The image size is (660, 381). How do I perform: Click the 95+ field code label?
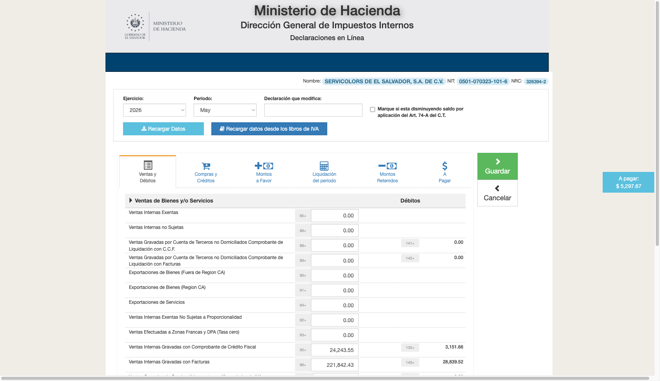303,350
